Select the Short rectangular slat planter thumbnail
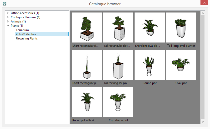The height and width of the screenshot is (129, 210). tap(87, 27)
